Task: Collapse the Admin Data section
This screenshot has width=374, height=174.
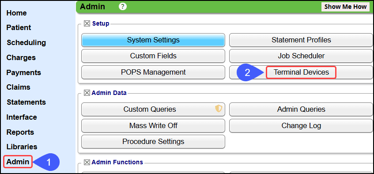Action: 87,93
